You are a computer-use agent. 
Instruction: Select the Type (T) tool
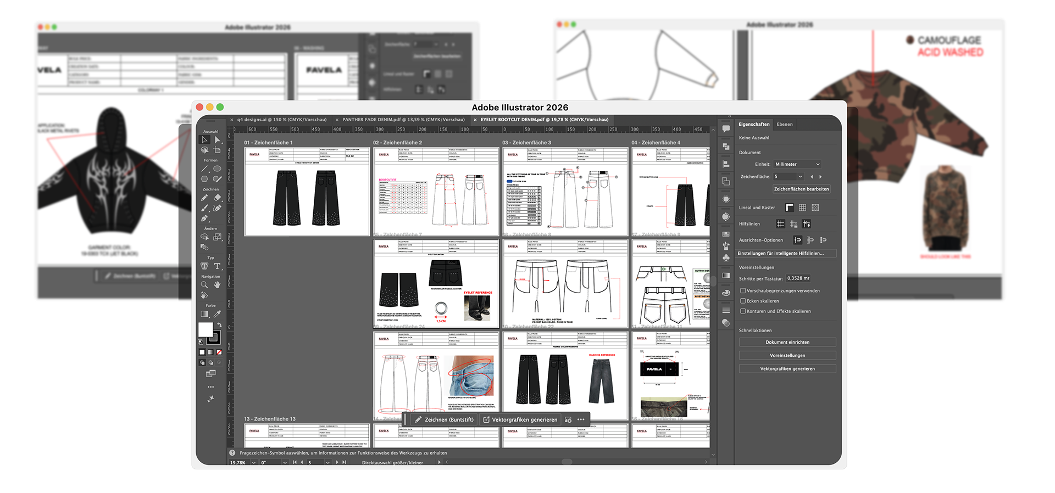217,266
